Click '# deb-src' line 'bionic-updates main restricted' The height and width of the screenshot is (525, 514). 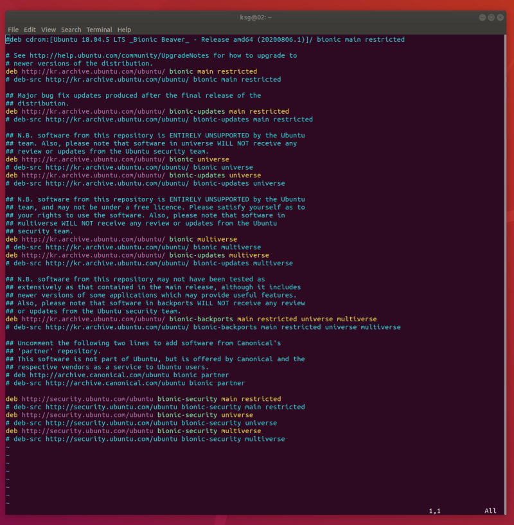click(x=159, y=120)
